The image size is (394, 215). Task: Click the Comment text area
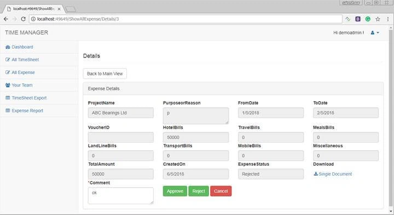pyautogui.click(x=120, y=196)
